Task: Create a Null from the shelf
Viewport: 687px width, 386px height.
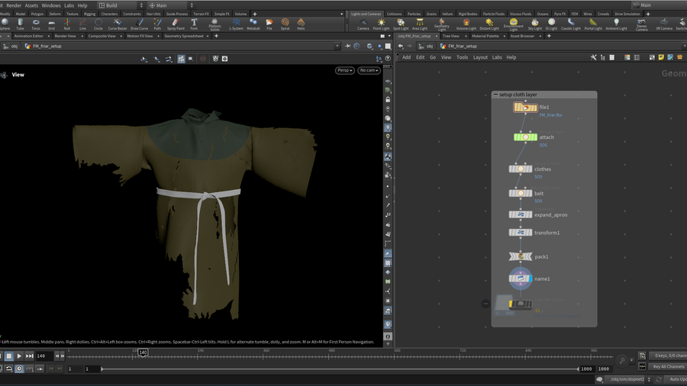Action: click(67, 24)
